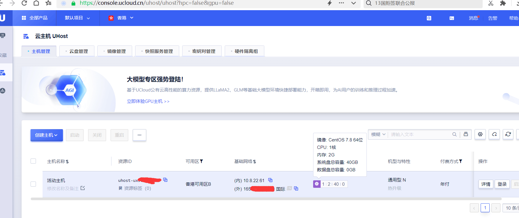Click the cloud download export button
This screenshot has height=218, width=519.
tap(494, 134)
